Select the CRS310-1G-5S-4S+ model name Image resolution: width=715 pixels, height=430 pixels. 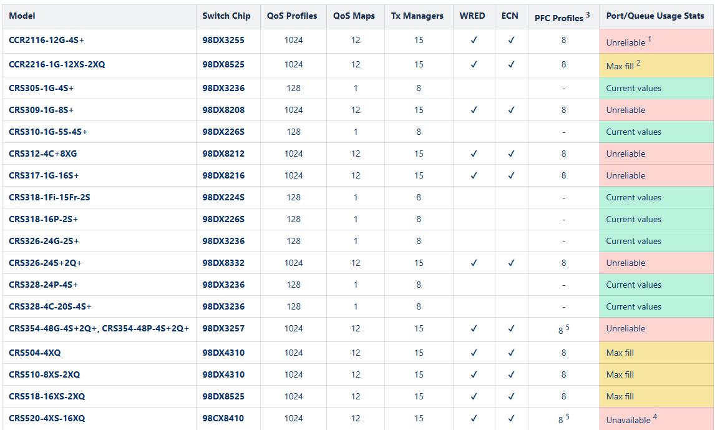click(x=48, y=132)
